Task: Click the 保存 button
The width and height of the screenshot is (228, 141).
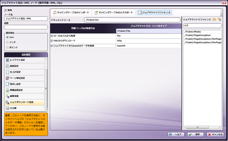Action: pos(195,134)
